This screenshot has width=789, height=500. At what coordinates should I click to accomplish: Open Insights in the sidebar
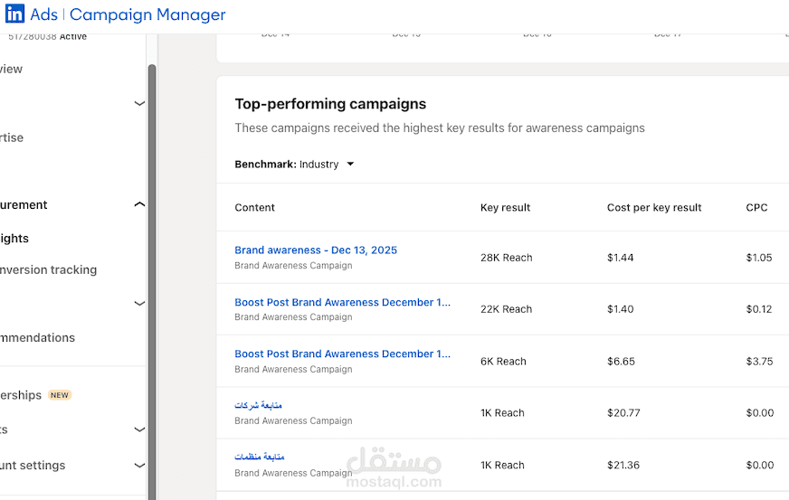pos(14,239)
